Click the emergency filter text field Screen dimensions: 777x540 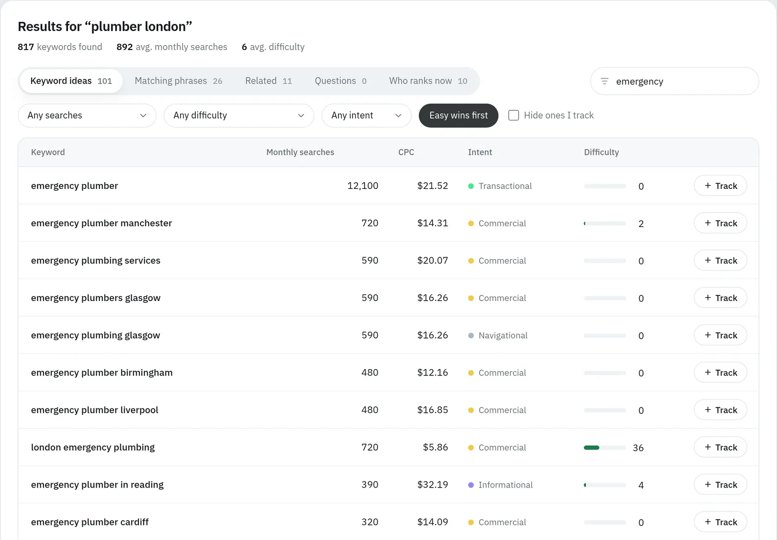click(675, 81)
